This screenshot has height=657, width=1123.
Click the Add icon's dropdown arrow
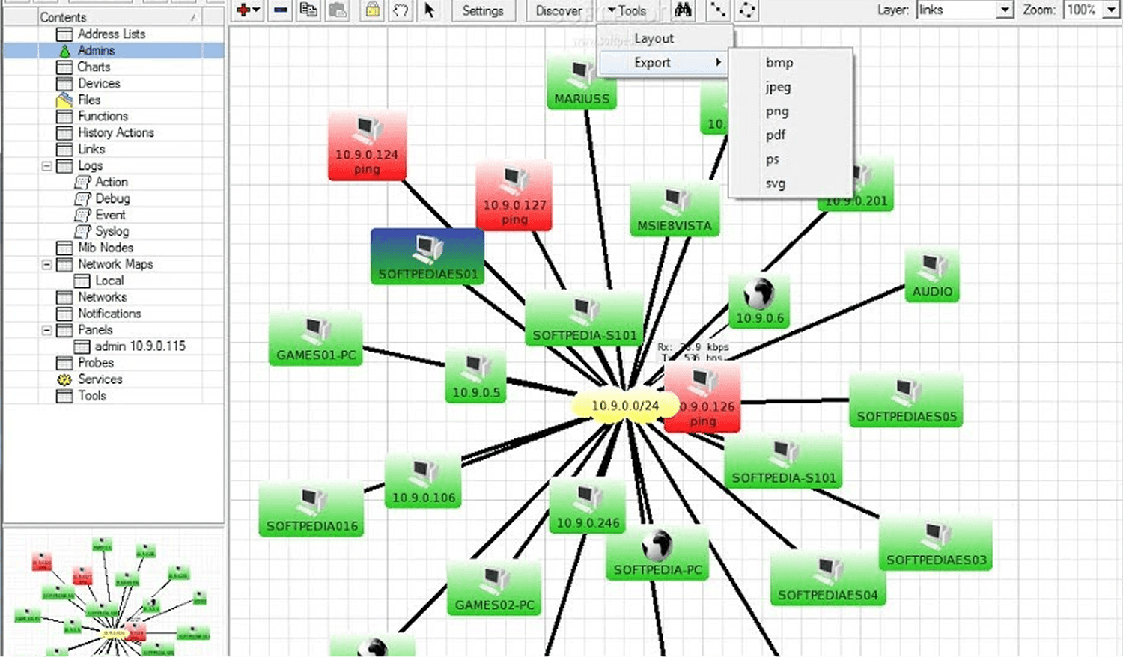(257, 10)
